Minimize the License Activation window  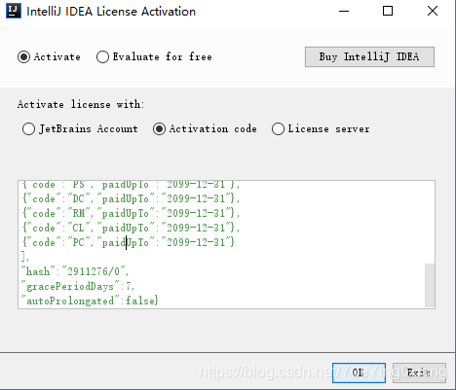(x=344, y=12)
